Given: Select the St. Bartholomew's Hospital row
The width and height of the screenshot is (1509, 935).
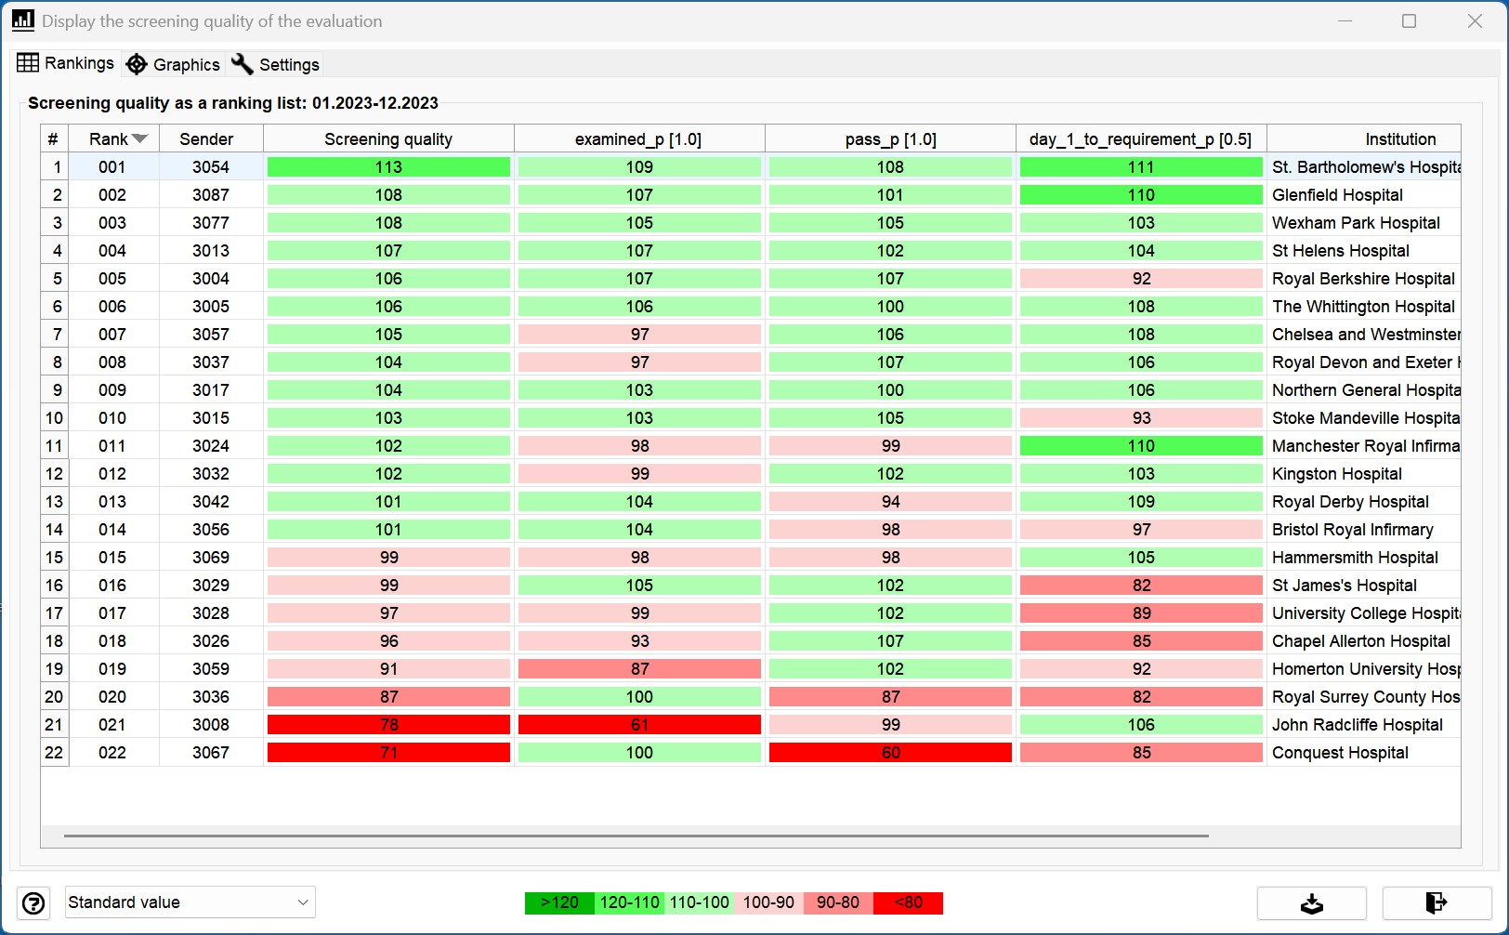Looking at the screenshot, I should 751,166.
